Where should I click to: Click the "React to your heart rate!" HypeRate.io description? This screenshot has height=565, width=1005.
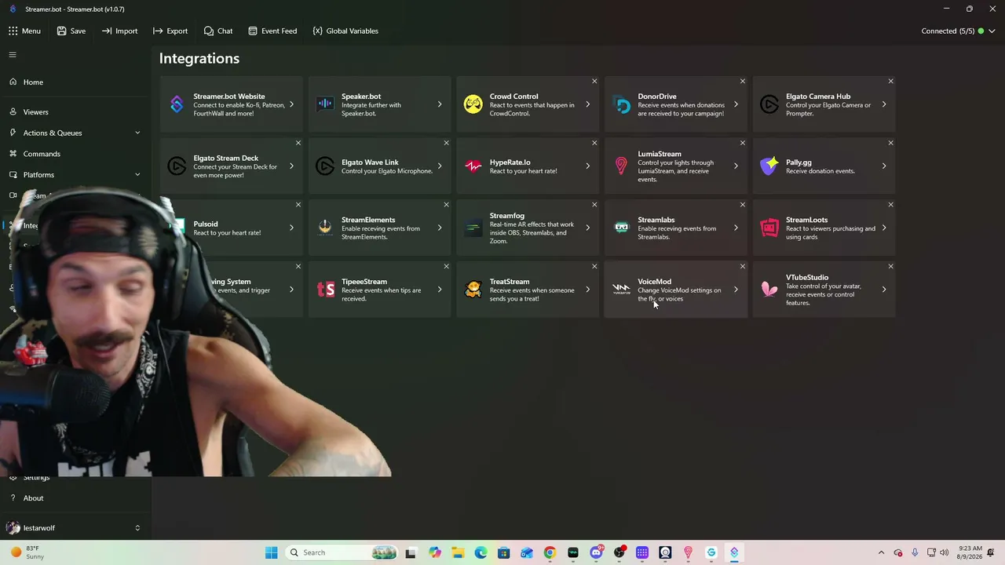523,171
